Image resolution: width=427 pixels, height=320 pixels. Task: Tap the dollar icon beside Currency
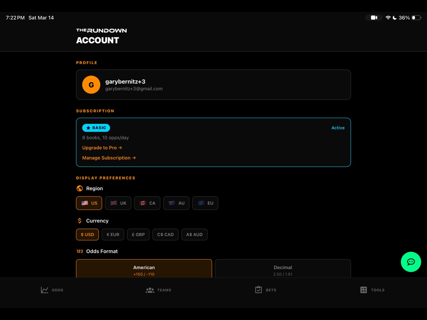(79, 221)
